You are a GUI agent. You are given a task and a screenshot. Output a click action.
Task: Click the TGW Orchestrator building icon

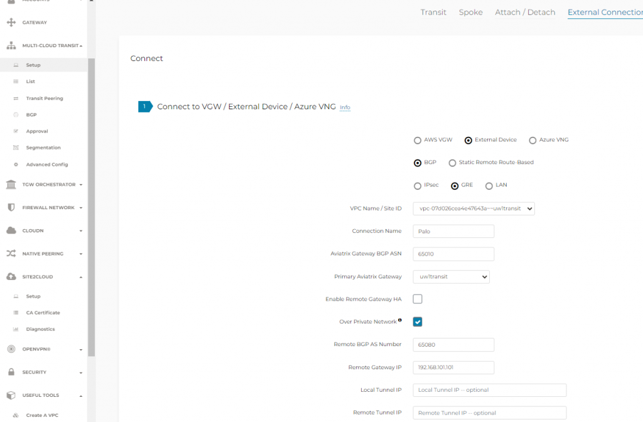point(11,185)
